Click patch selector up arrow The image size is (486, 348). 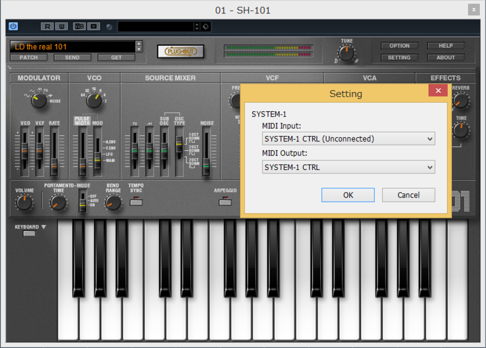[139, 44]
